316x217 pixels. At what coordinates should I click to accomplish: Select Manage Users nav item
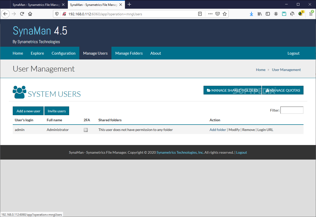click(x=95, y=53)
